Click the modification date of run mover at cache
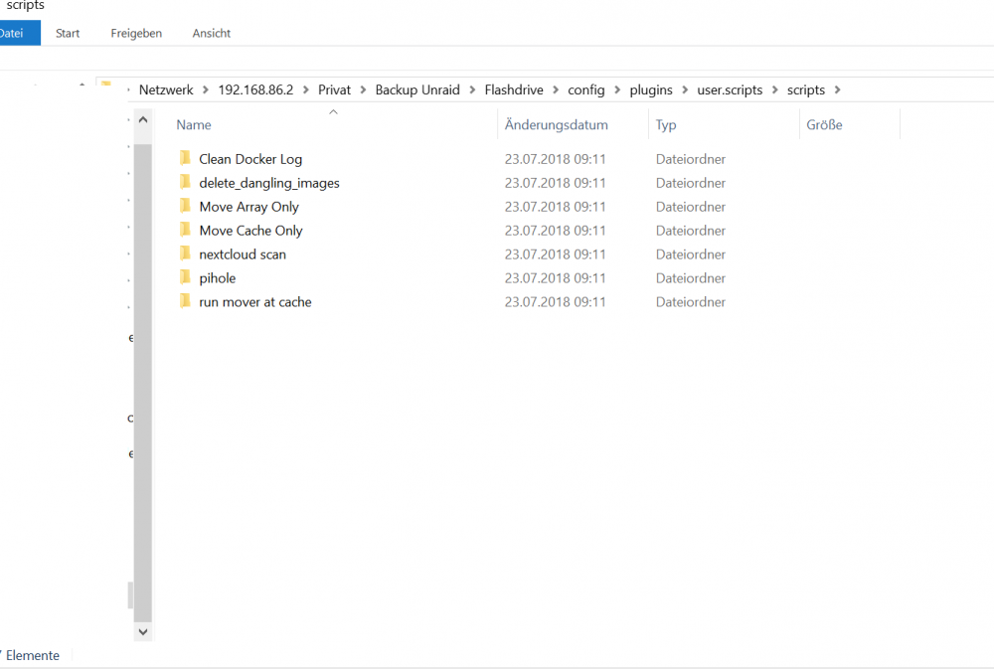 pos(556,302)
